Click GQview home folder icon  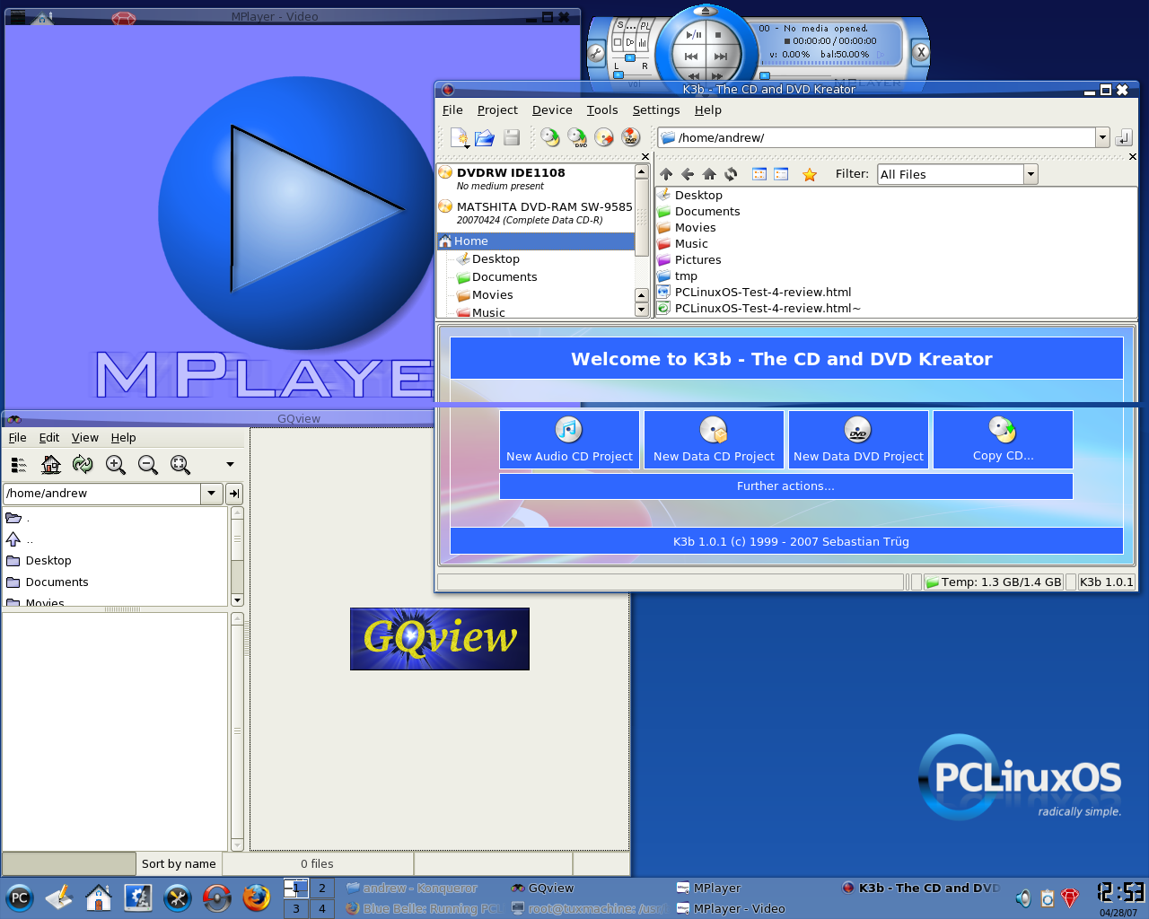pyautogui.click(x=51, y=464)
